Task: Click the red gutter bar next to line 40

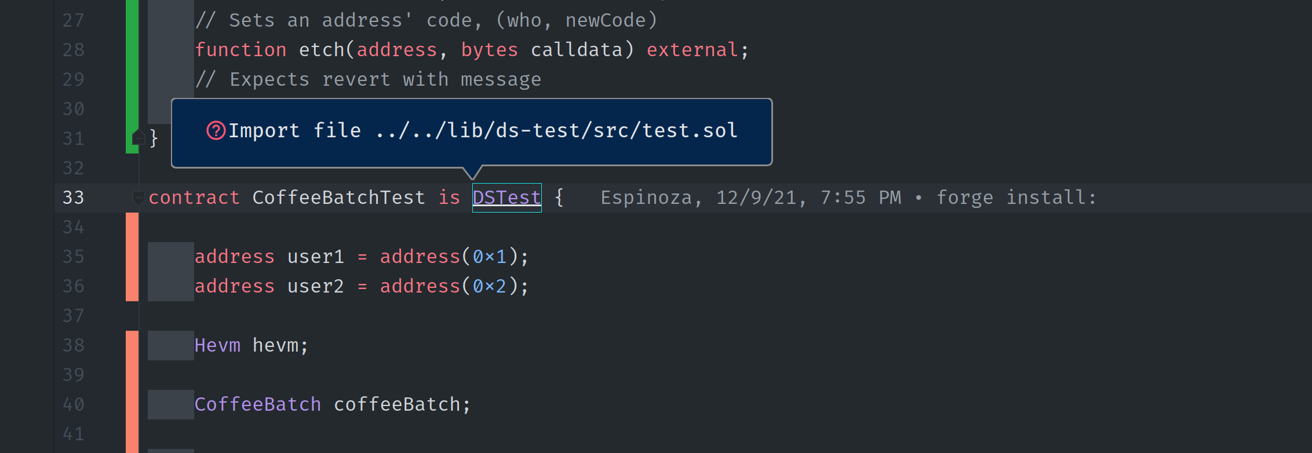Action: point(132,404)
